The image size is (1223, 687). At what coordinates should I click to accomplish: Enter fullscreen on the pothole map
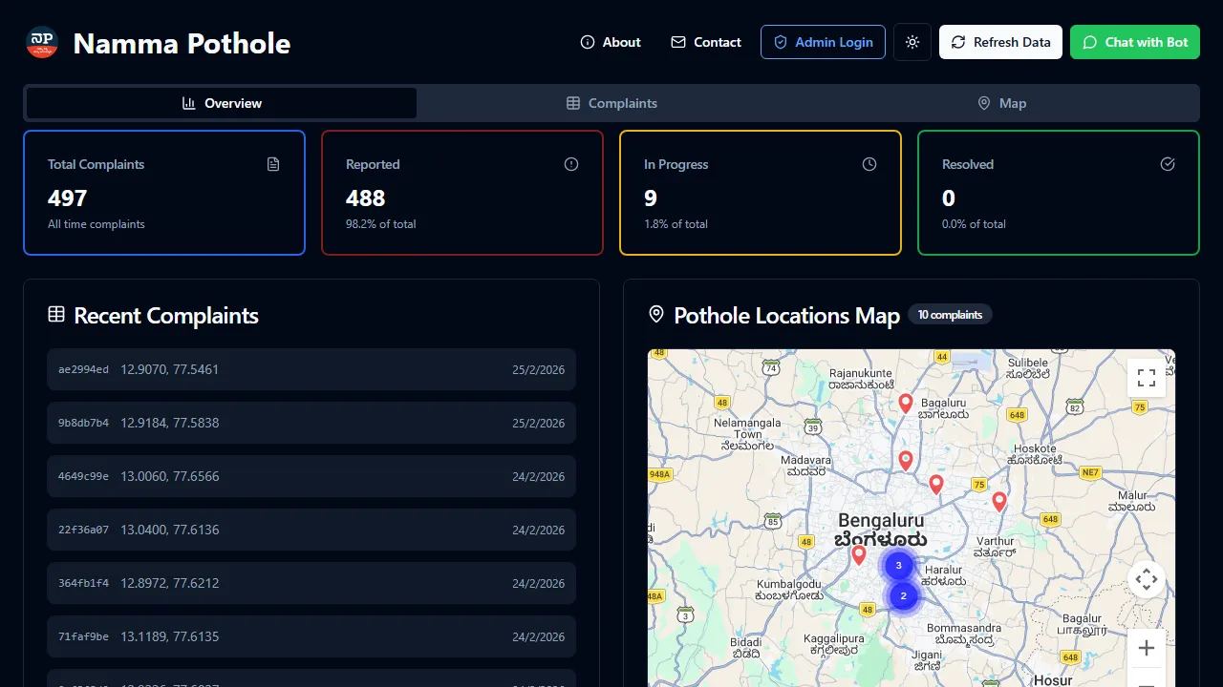tap(1147, 378)
